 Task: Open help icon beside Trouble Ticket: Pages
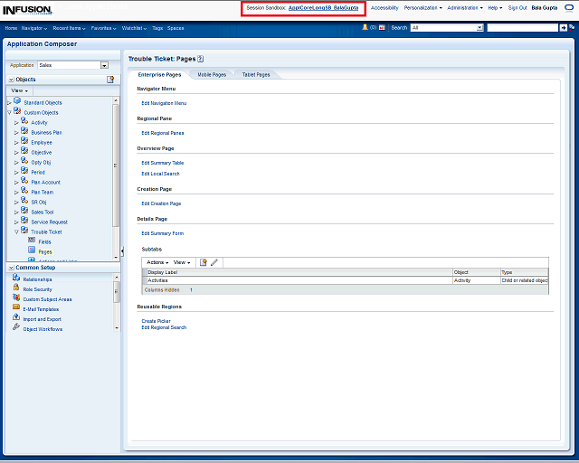click(x=200, y=58)
